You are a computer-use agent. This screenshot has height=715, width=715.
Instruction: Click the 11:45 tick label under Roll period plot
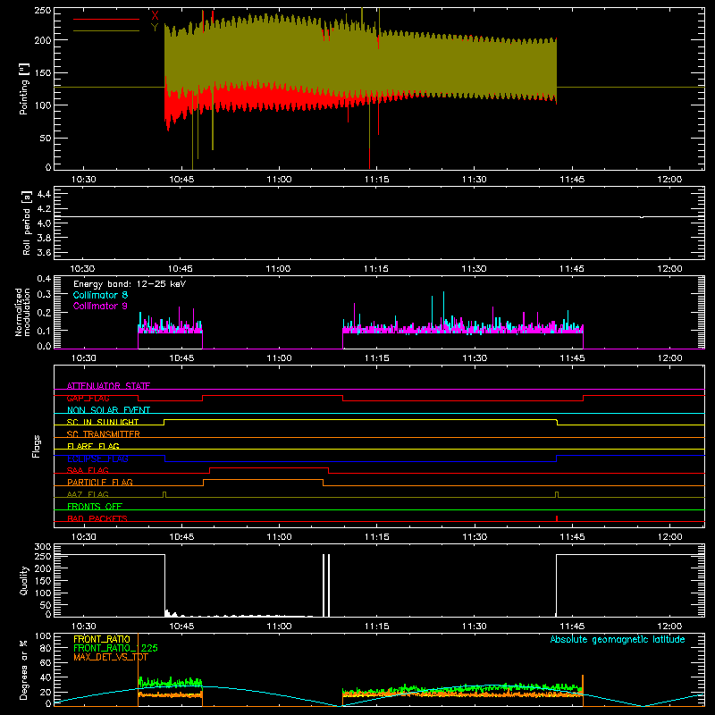[572, 269]
